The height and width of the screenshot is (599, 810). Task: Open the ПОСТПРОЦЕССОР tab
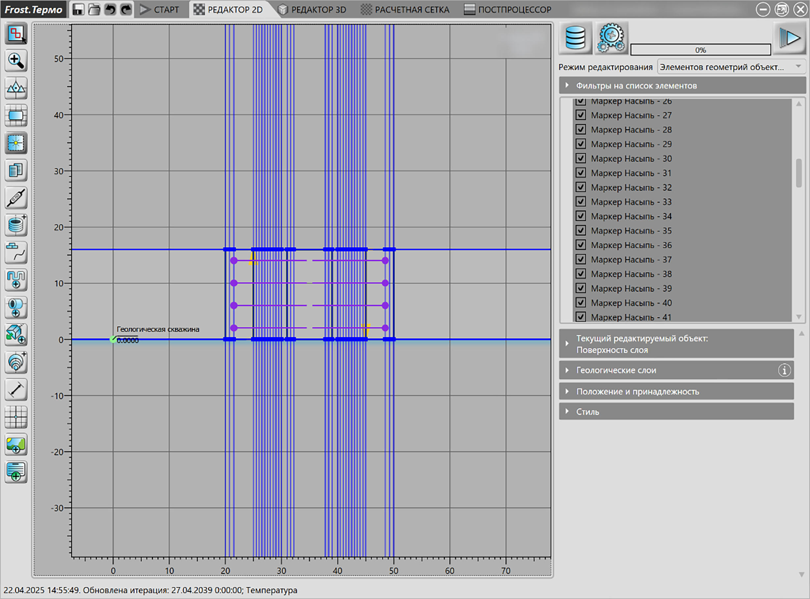point(508,10)
